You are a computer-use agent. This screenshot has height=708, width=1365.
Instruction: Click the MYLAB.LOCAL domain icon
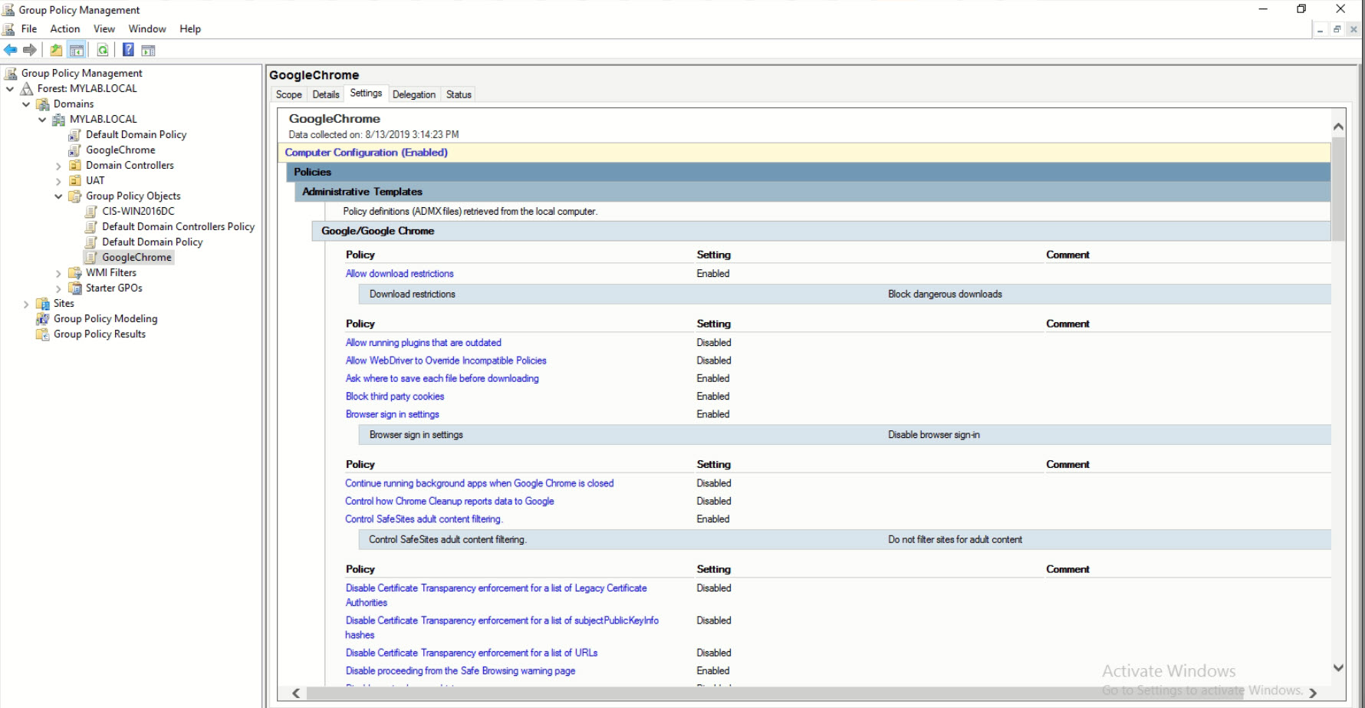click(59, 119)
